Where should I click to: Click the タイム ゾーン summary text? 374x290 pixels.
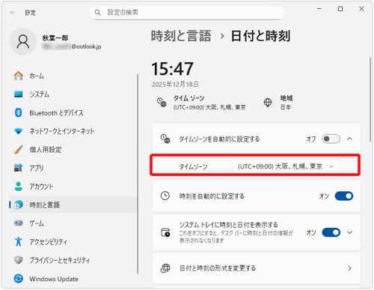pyautogui.click(x=209, y=103)
